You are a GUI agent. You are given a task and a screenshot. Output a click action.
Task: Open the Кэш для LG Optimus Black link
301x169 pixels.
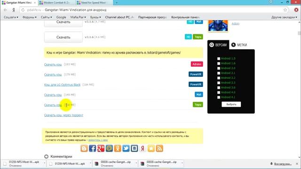pyautogui.click(x=62, y=84)
